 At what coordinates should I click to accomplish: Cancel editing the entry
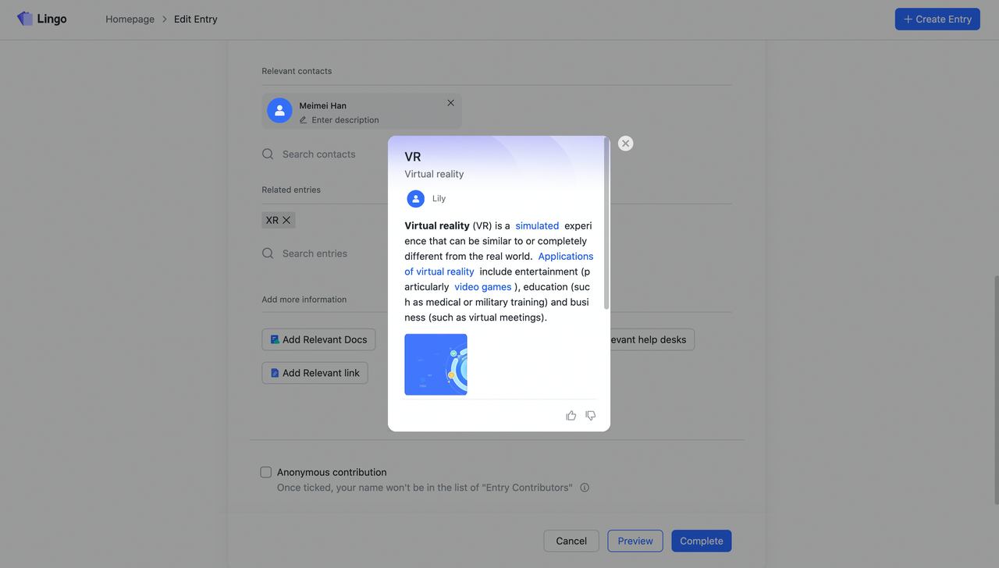pyautogui.click(x=571, y=541)
